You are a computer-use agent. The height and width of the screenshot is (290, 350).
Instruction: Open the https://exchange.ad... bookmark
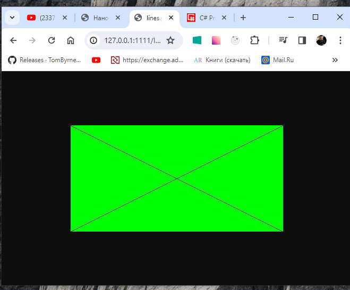coord(147,60)
